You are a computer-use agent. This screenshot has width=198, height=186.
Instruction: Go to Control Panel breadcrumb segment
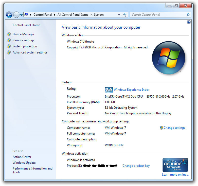[42, 15]
